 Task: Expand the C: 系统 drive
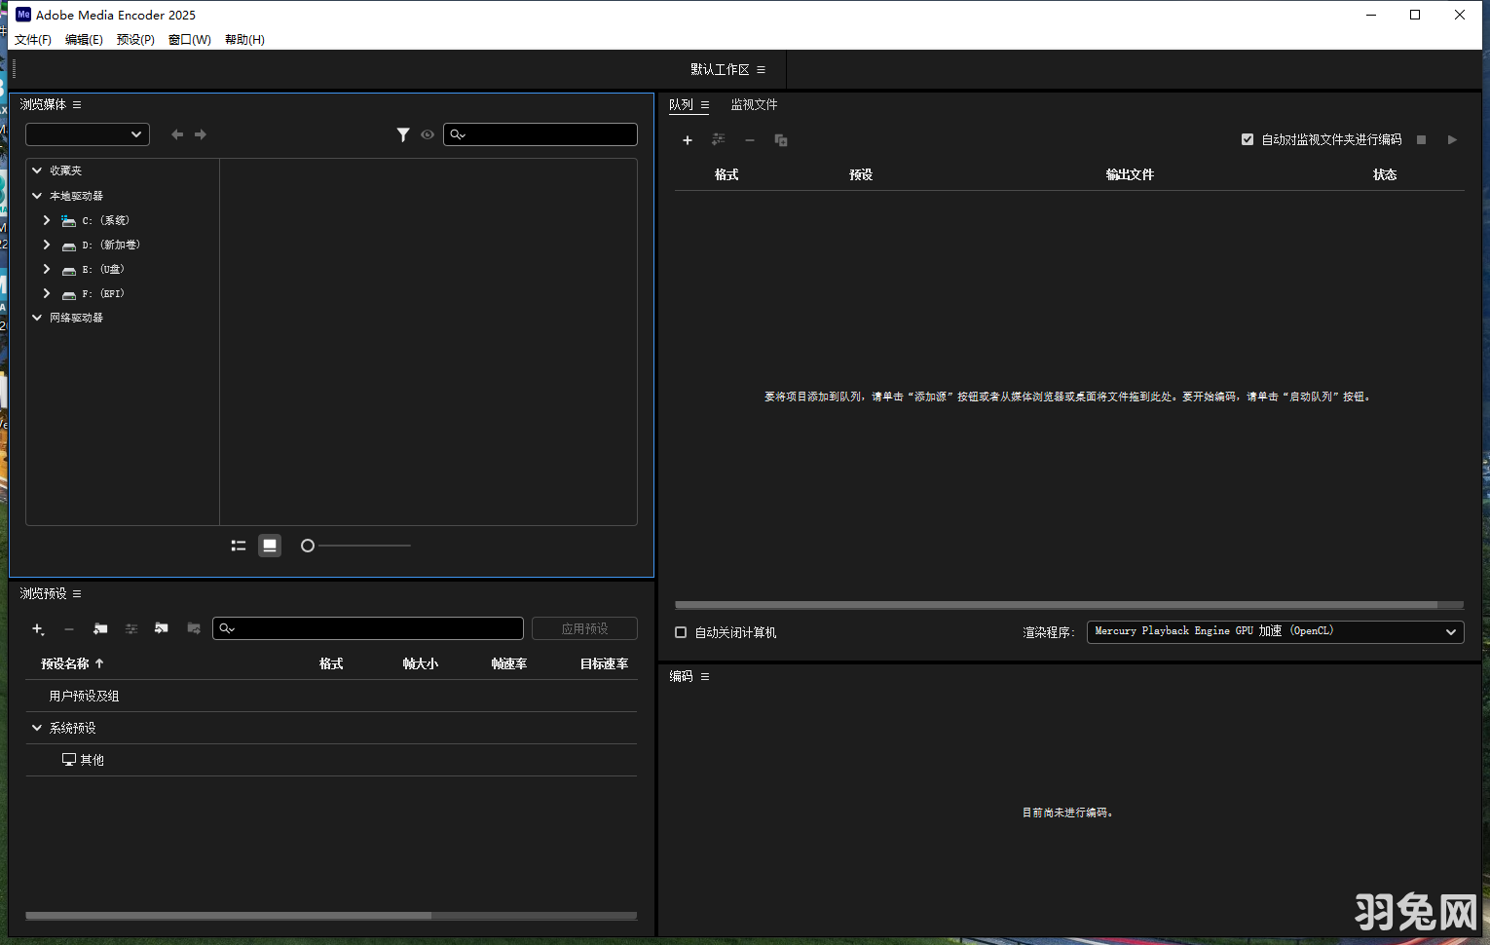coord(46,220)
